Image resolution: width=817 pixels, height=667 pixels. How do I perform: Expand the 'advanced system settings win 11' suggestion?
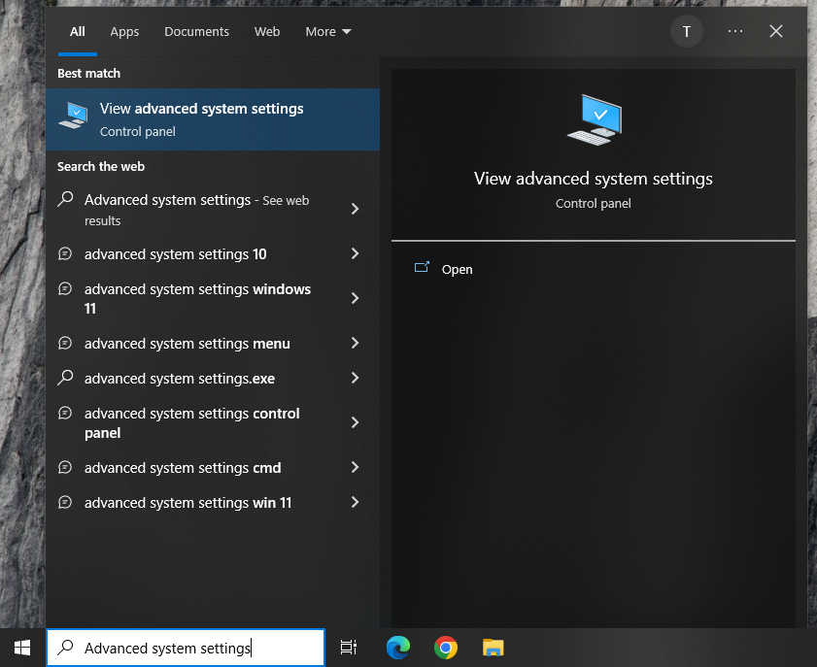355,503
